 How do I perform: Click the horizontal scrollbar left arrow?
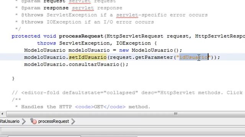click(x=2, y=114)
